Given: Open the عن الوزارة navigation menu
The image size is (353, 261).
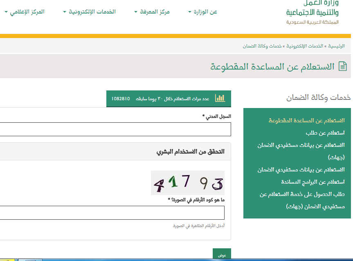Looking at the screenshot, I should [202, 12].
